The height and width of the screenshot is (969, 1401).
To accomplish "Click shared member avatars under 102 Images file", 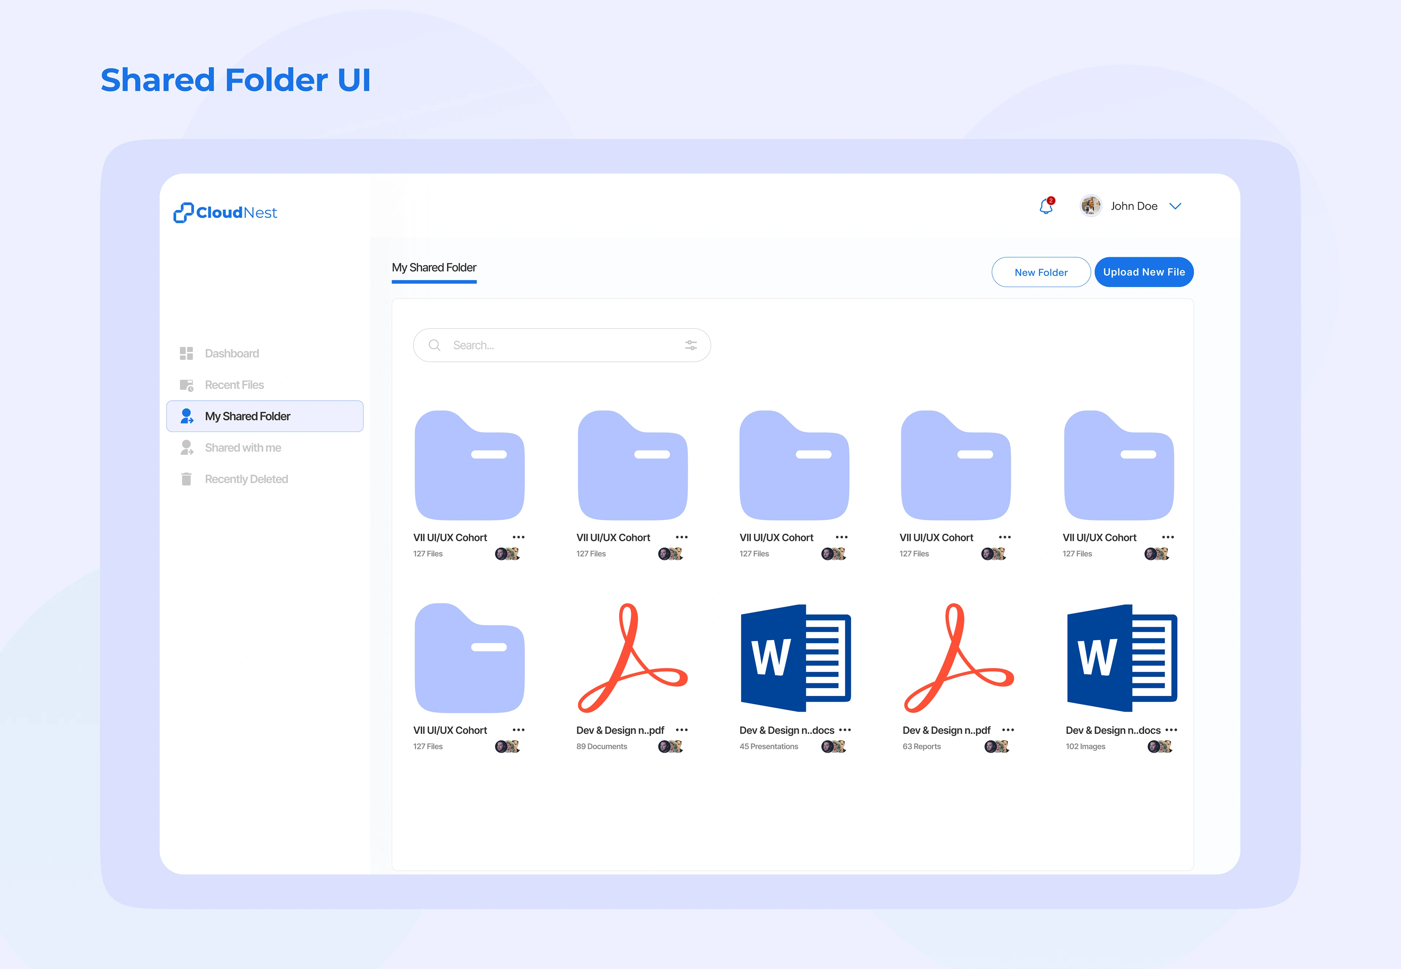I will [x=1159, y=746].
